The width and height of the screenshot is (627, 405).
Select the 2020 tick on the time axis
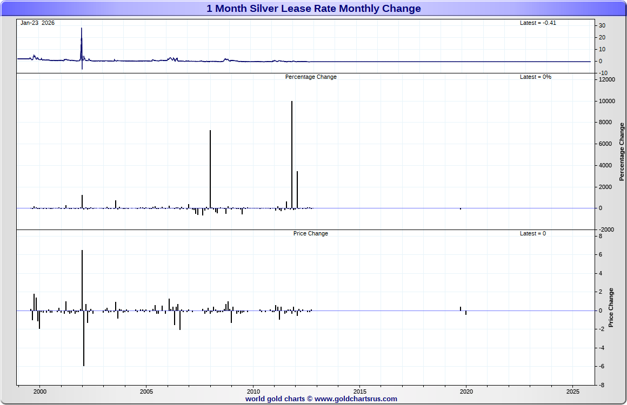coord(466,391)
